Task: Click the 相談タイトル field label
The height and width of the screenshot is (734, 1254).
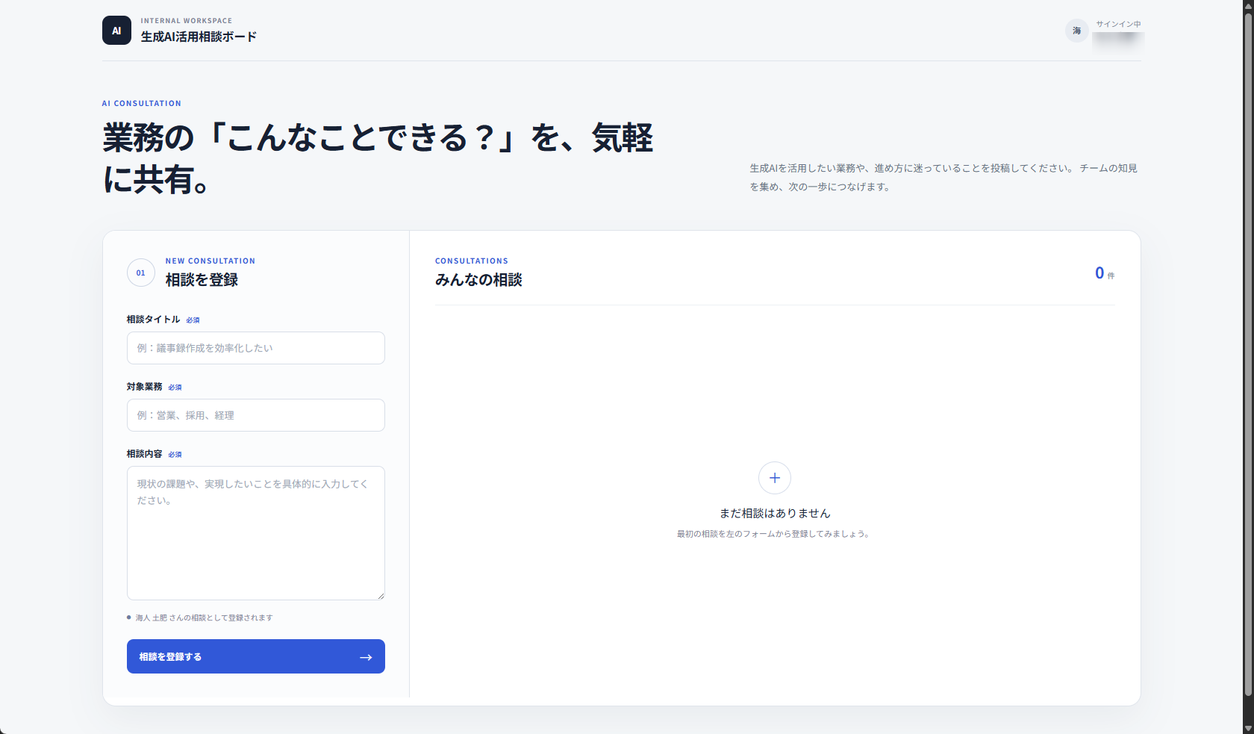Action: [x=153, y=320]
